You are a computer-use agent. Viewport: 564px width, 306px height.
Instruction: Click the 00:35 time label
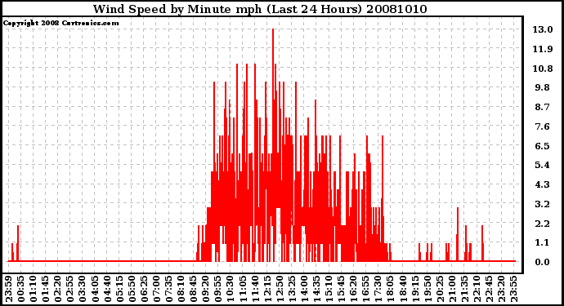point(21,290)
